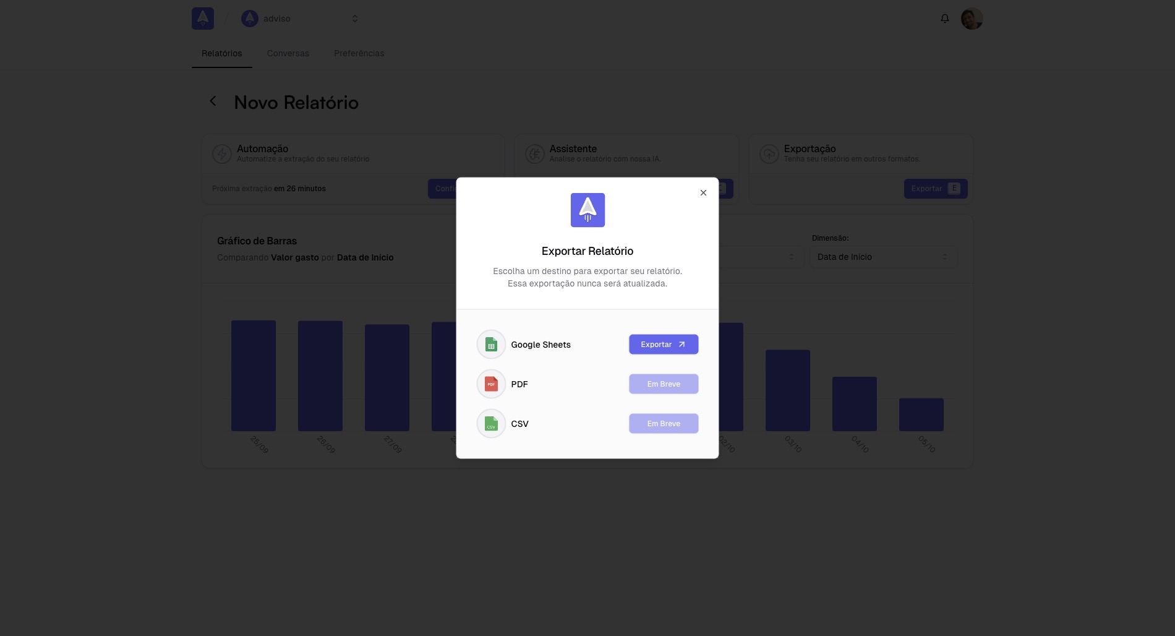Go back with the left arrow
Image resolution: width=1175 pixels, height=636 pixels.
(213, 101)
